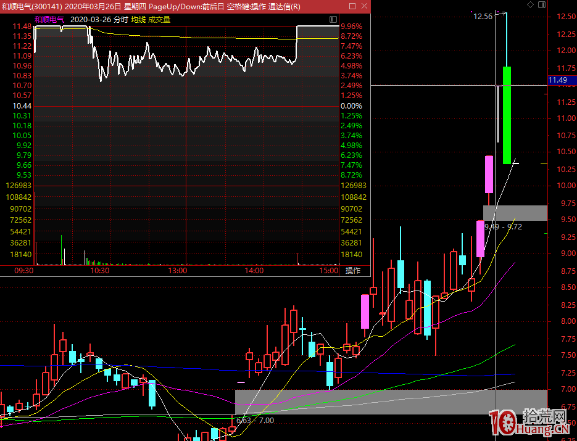Screen dimensions: 577x441
Task: Click the 14:00 time marker on intraday axis
Action: pyautogui.click(x=254, y=270)
